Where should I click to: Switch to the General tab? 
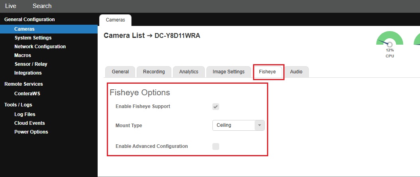[x=120, y=72]
